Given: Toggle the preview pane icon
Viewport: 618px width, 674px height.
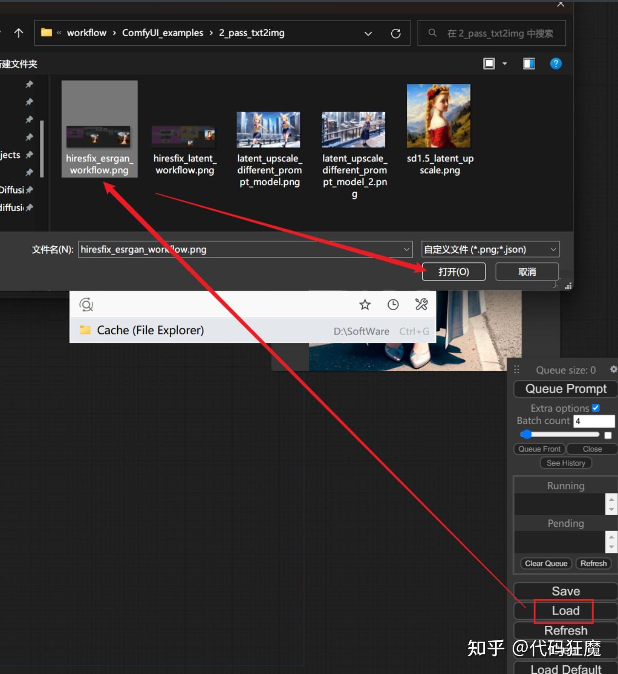Looking at the screenshot, I should coord(529,63).
